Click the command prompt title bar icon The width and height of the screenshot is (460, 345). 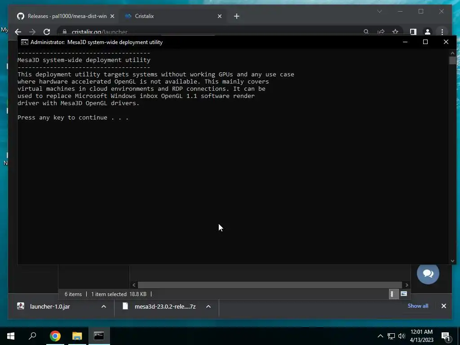pos(25,42)
